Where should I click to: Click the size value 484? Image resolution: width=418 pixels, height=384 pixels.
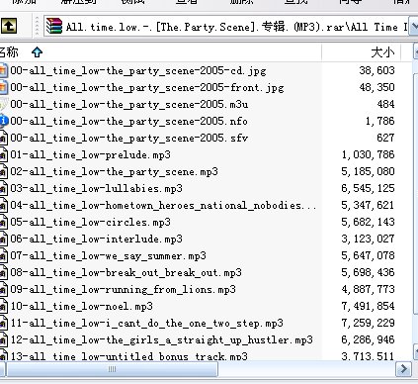[385, 104]
